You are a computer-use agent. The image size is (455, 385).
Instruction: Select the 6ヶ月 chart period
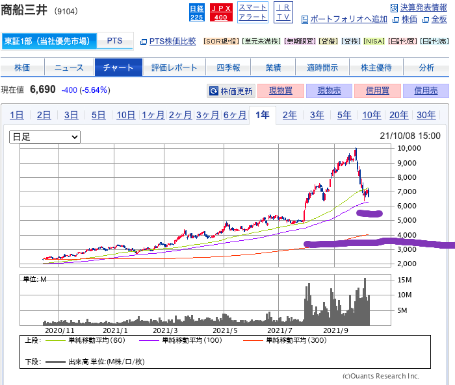[235, 115]
